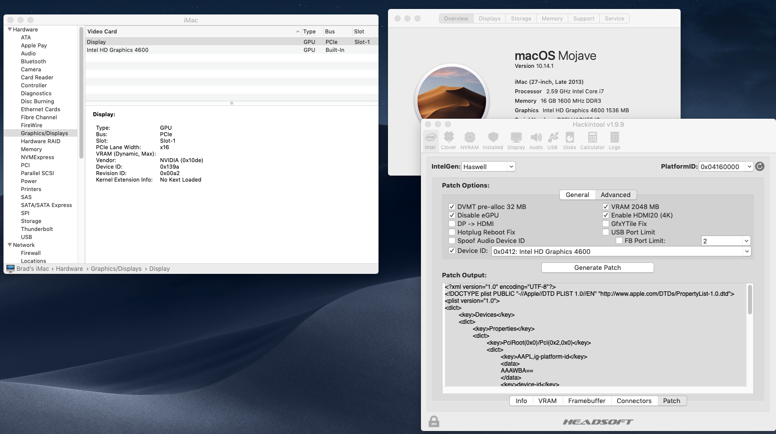The width and height of the screenshot is (776, 434).
Task: Select the Display monitor icon in Hackintool
Action: [x=516, y=141]
